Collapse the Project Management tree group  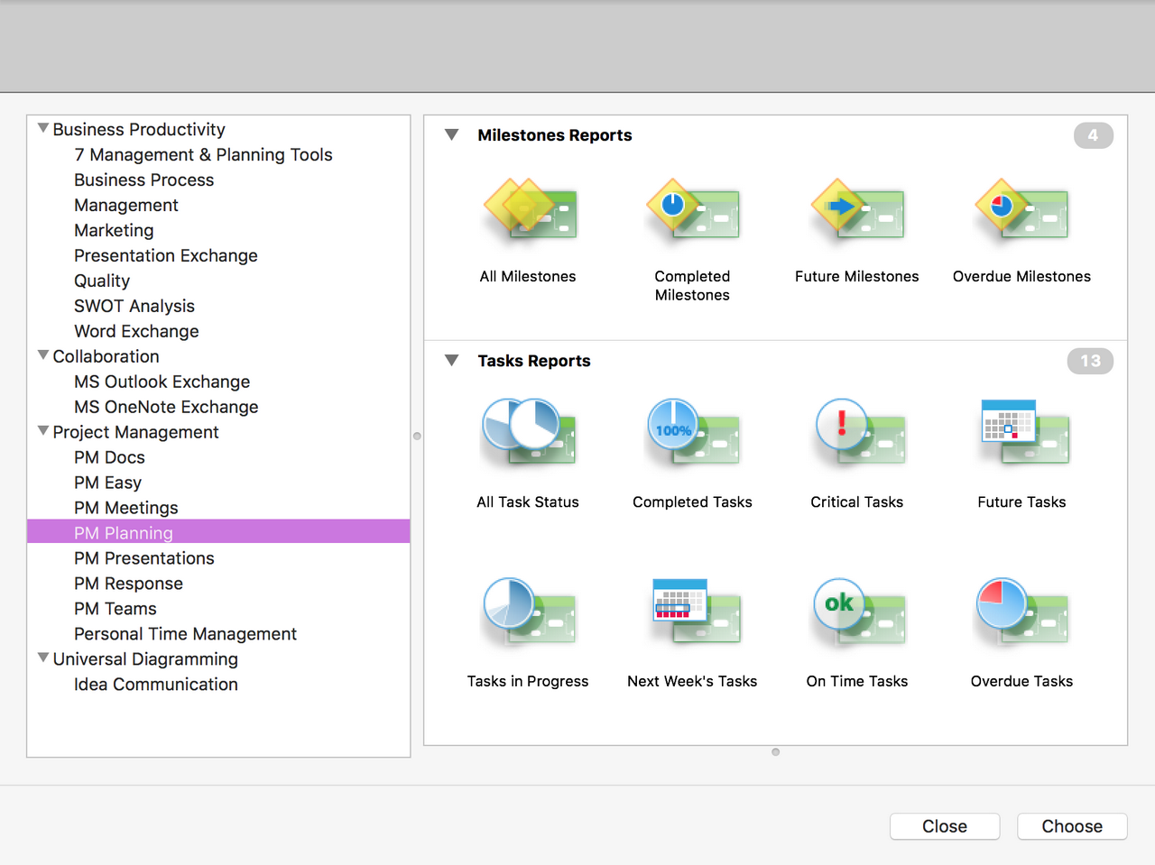42,431
